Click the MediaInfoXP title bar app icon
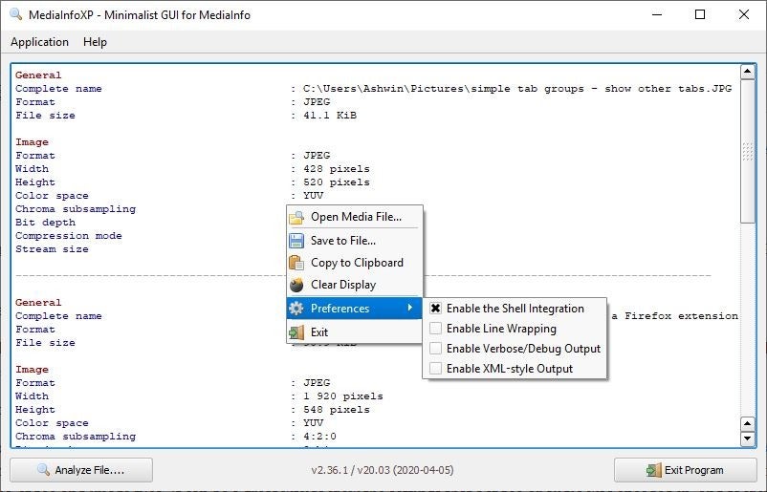This screenshot has height=492, width=767. (x=14, y=14)
